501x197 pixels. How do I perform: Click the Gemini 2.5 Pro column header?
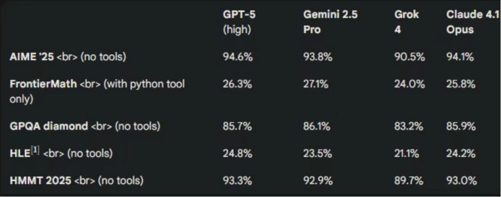point(325,22)
